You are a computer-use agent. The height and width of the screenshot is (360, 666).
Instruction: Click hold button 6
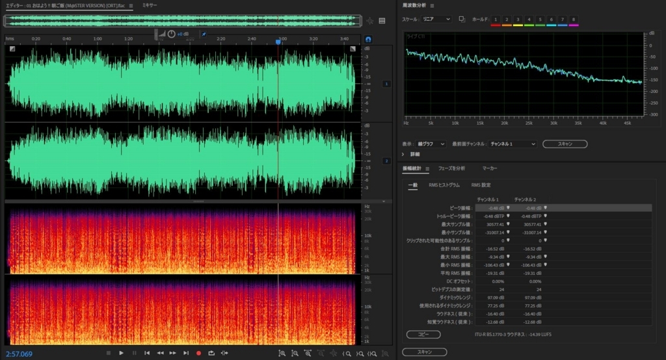[551, 19]
